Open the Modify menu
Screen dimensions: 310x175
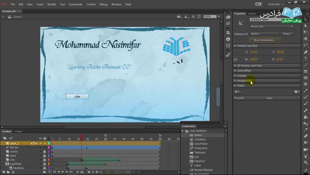point(52,4)
